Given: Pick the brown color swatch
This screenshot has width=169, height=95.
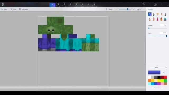Looking at the screenshot, I should [x=165, y=84].
